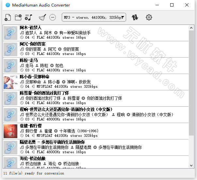The height and width of the screenshot is (180, 197).
Task: Open the MP3 output format dropdown
Action: (x=94, y=17)
